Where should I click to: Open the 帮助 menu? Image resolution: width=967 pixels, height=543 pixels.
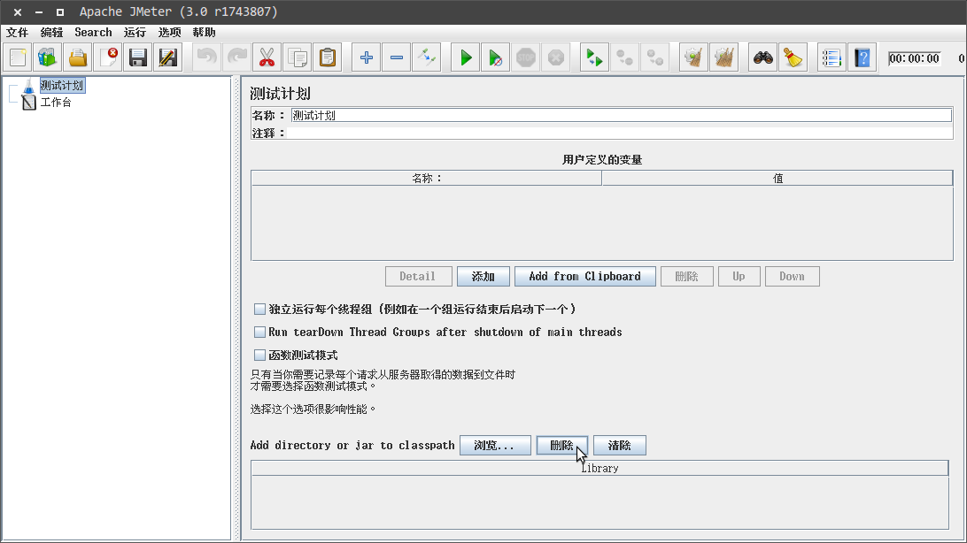[204, 32]
